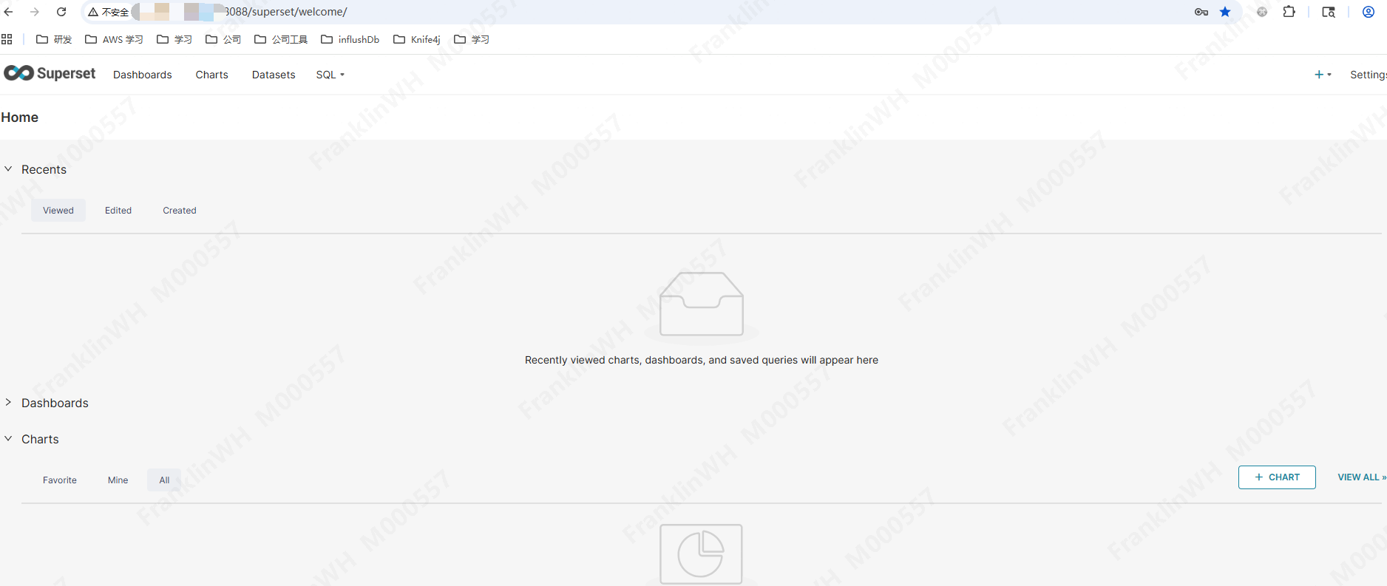The height and width of the screenshot is (586, 1387).
Task: Open the 公司 bookmark folder
Action: point(223,39)
